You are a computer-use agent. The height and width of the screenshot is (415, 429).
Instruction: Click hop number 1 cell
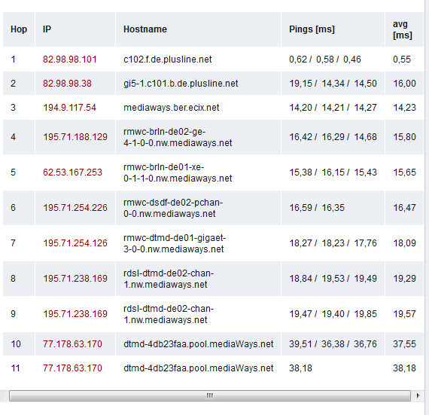click(x=19, y=60)
